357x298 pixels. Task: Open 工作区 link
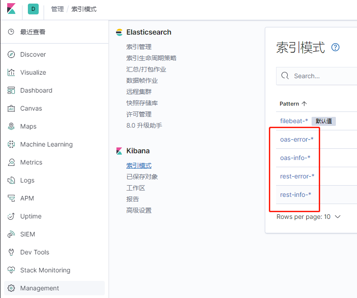tap(136, 188)
